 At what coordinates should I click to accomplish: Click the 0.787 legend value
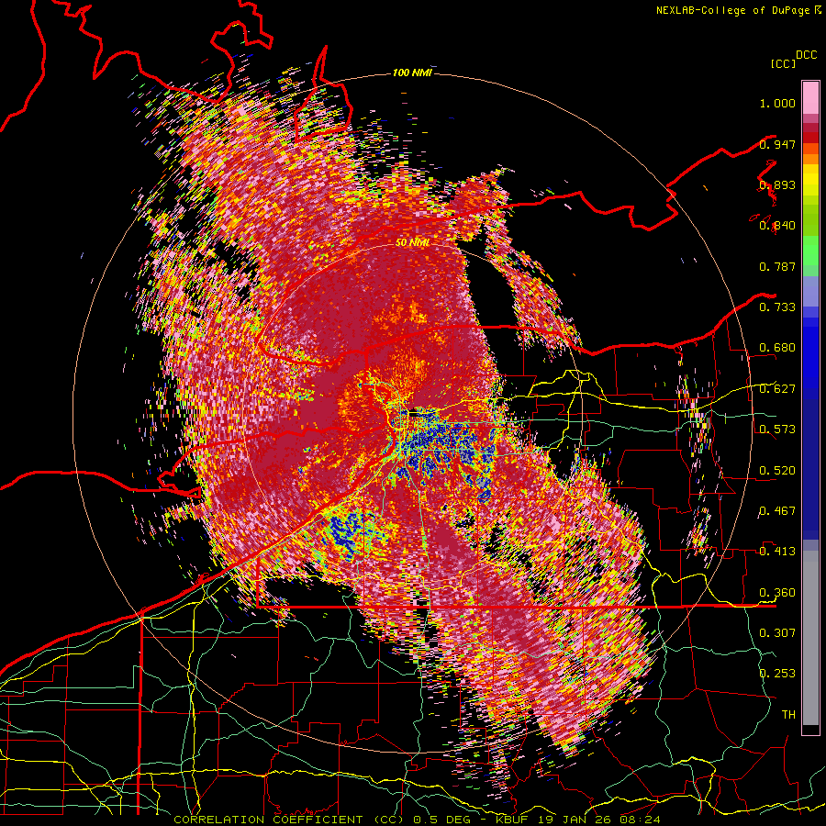[777, 266]
